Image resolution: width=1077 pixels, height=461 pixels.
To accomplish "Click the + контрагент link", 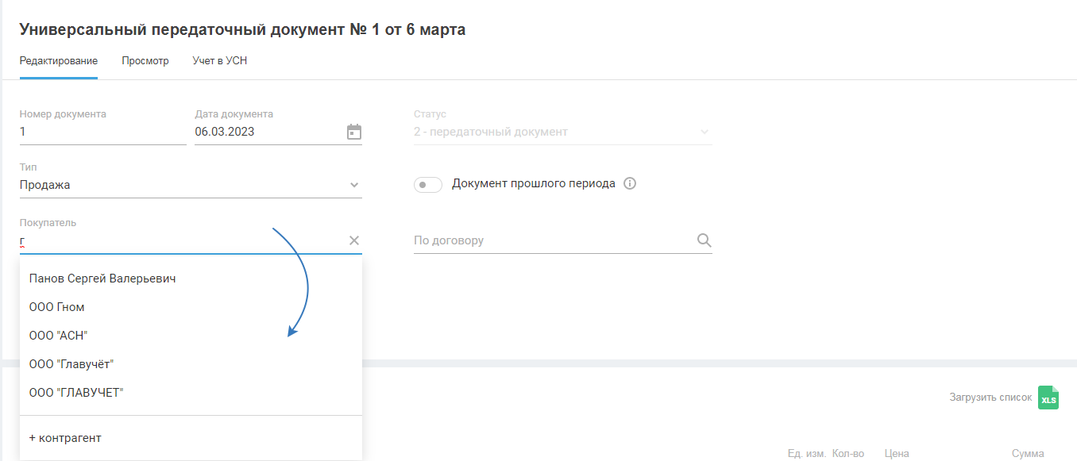I will [x=65, y=438].
